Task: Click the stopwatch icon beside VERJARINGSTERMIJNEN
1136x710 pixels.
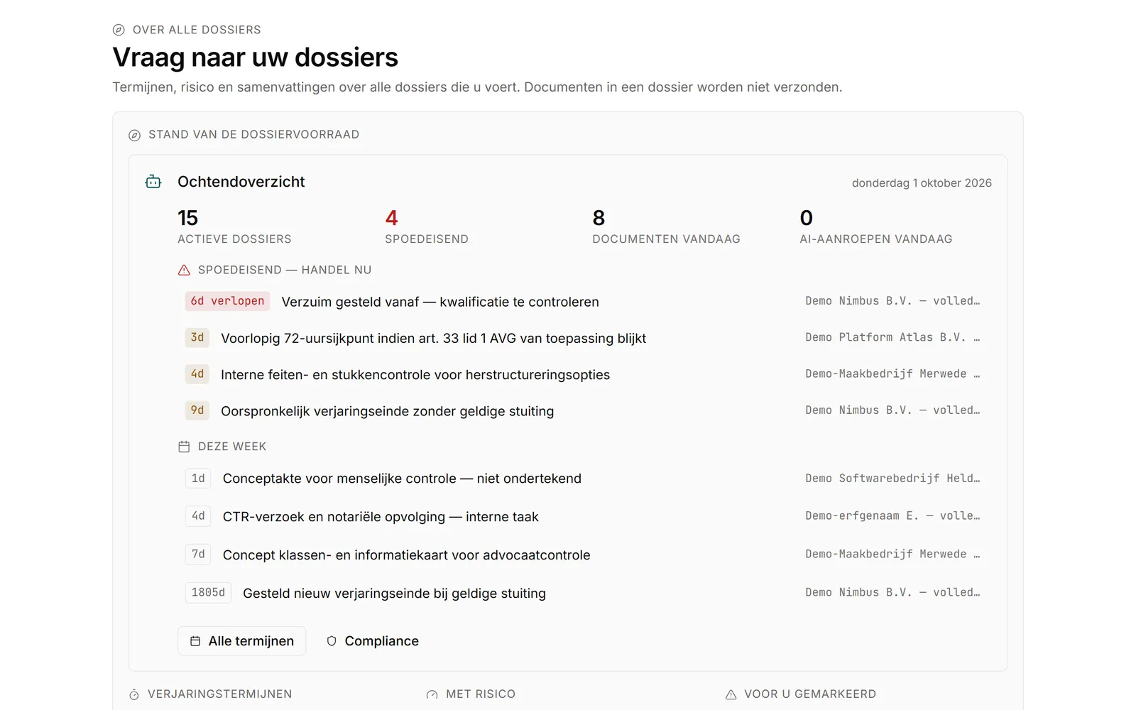Action: (134, 694)
